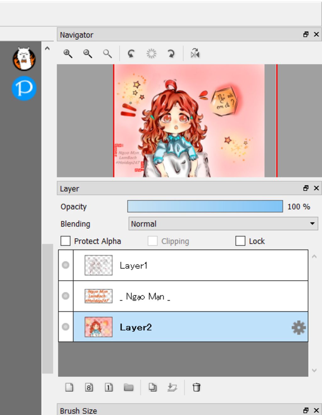The height and width of the screenshot is (415, 322).
Task: Click the left panel vertical scrollbar
Action: tap(47, 309)
